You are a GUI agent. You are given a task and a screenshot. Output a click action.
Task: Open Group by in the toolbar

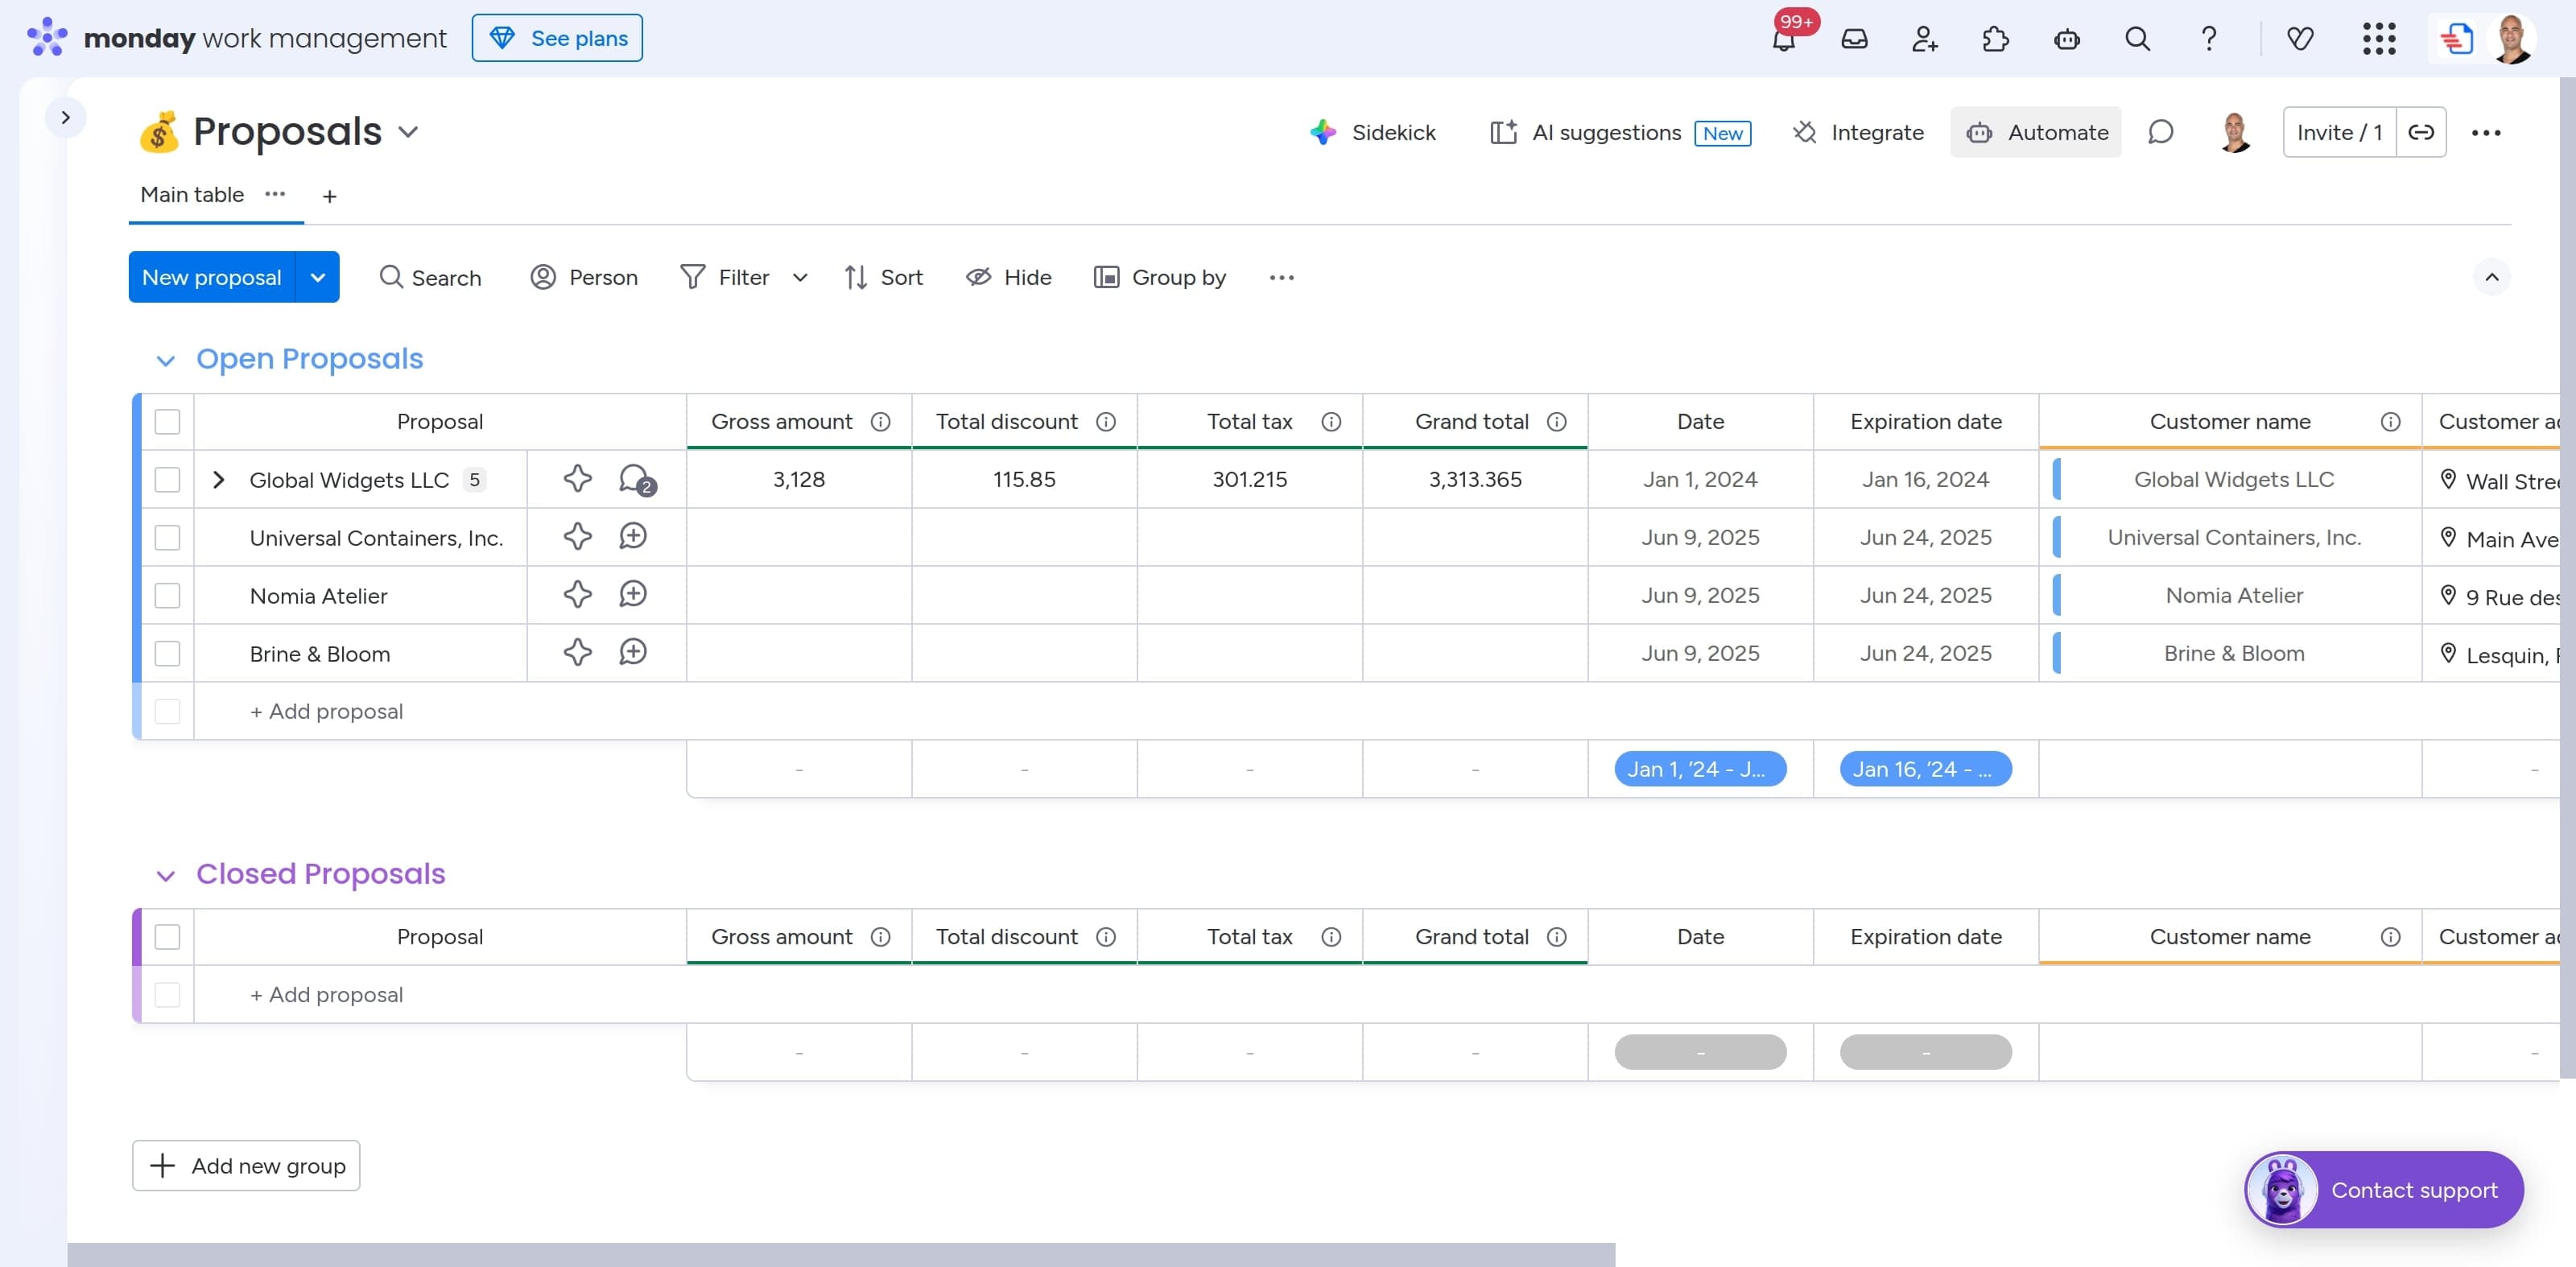pos(1160,277)
